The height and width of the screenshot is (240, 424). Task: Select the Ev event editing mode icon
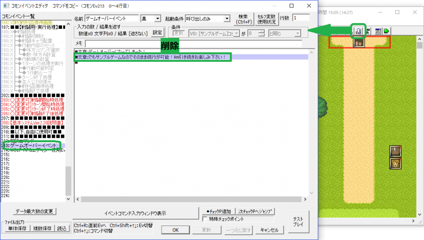pyautogui.click(x=359, y=31)
